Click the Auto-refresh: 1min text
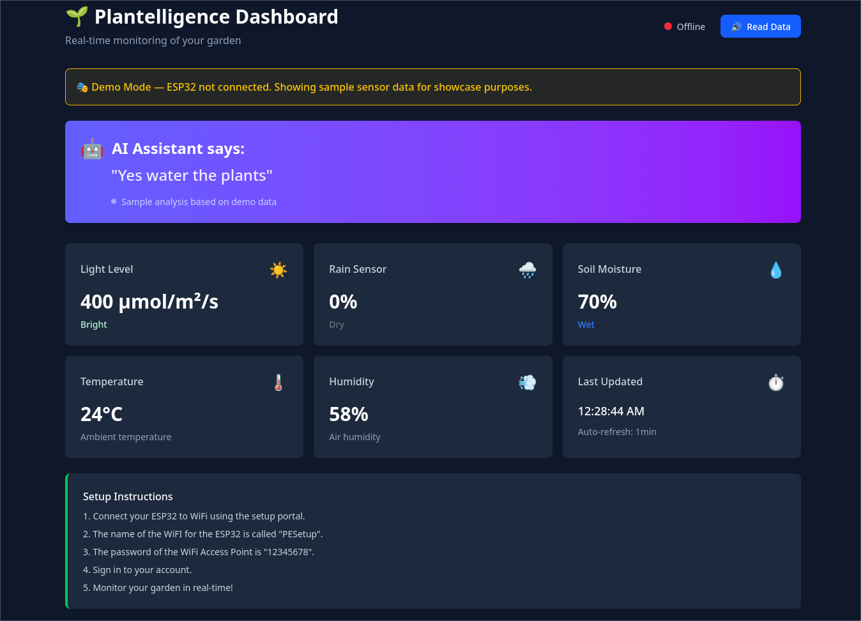 click(x=617, y=432)
